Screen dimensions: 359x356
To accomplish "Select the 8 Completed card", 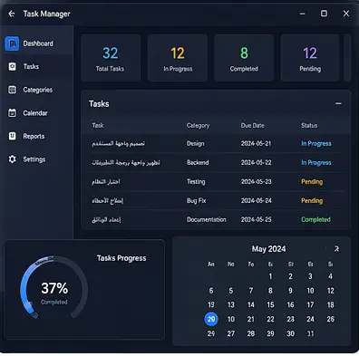I will point(244,58).
